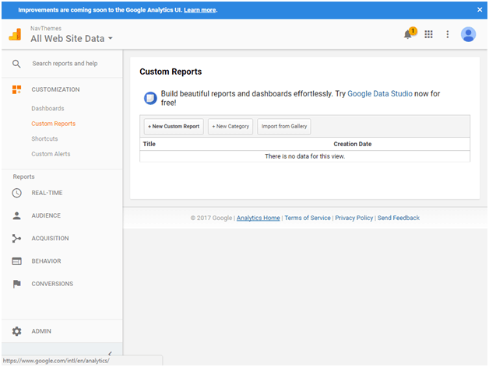Image resolution: width=489 pixels, height=367 pixels.
Task: Open the AUDIENCE reports section
Action: coord(46,215)
